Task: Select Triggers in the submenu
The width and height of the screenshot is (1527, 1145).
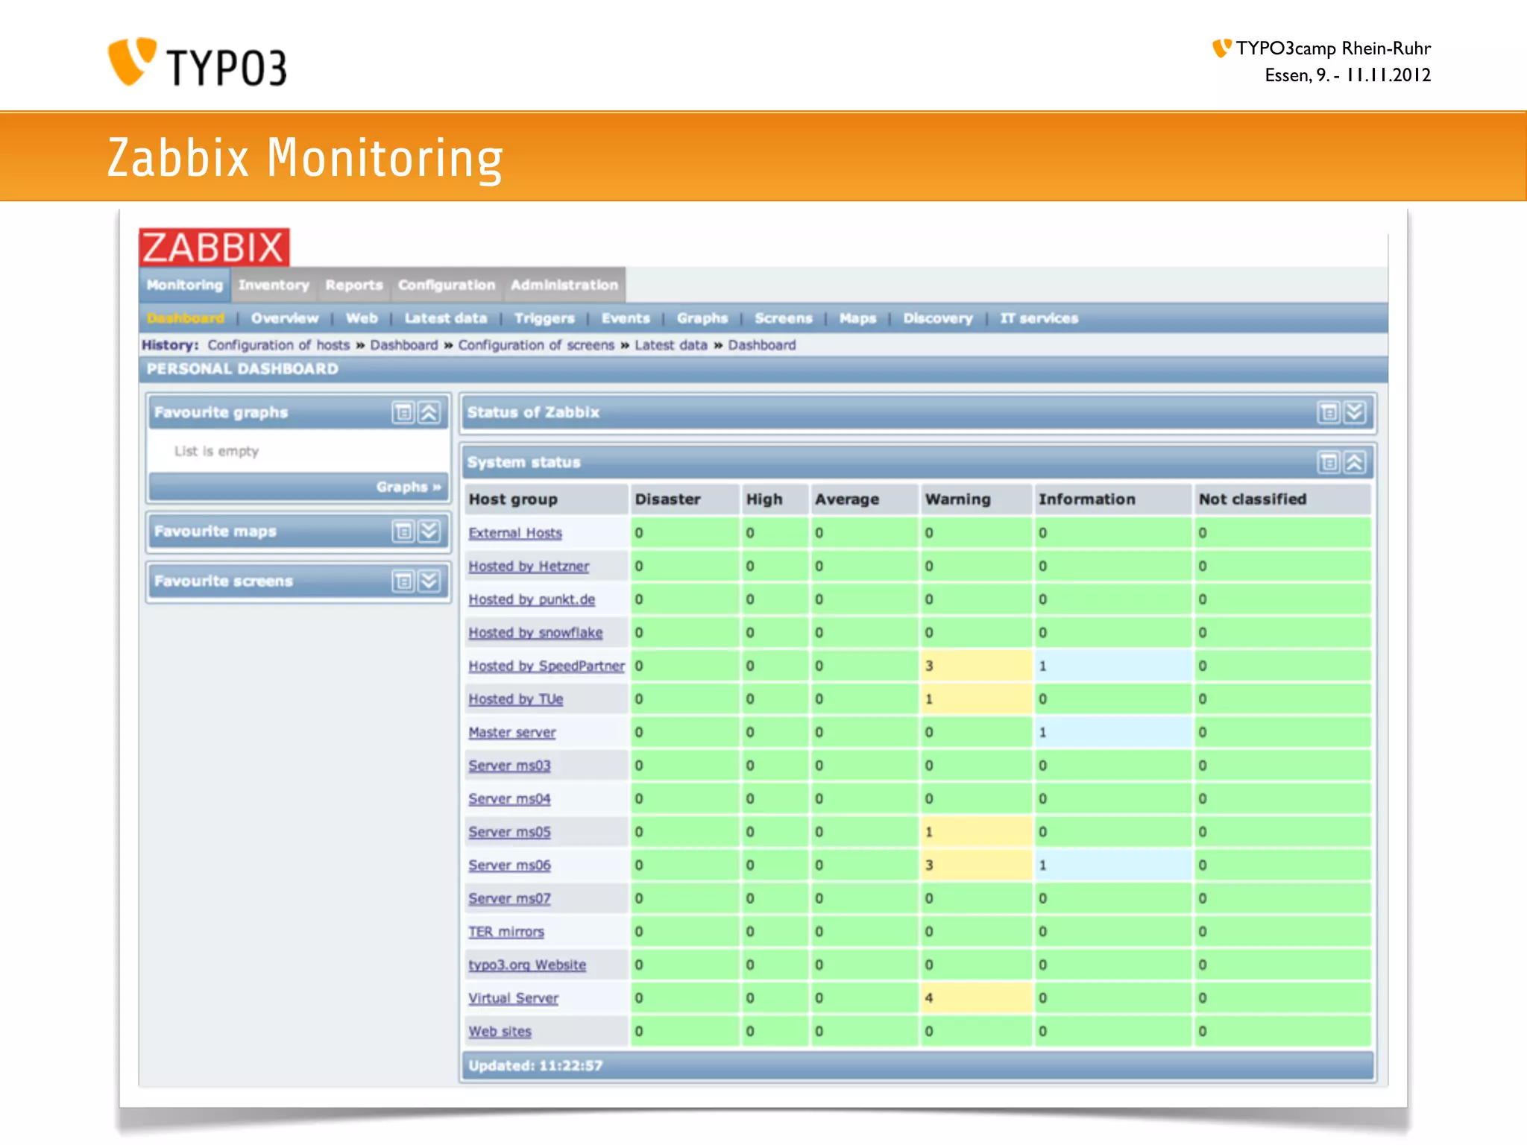Action: pos(544,318)
